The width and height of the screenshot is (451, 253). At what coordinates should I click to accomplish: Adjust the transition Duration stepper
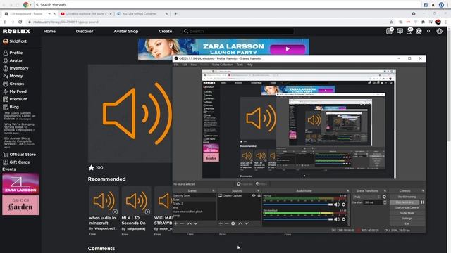(x=385, y=202)
